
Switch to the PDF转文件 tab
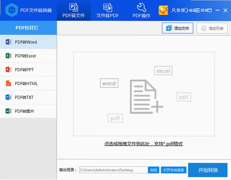pyautogui.click(x=74, y=10)
